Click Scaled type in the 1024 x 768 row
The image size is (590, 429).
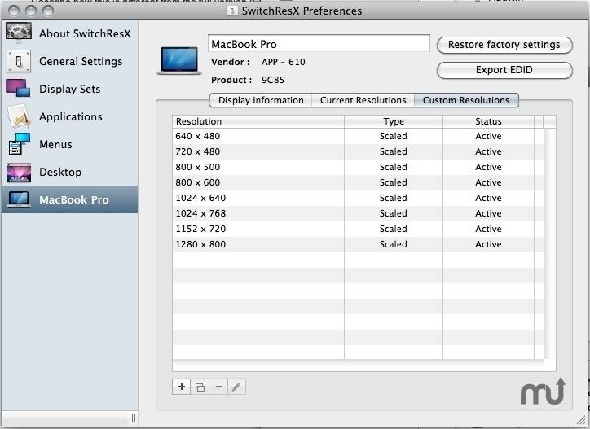(x=394, y=213)
